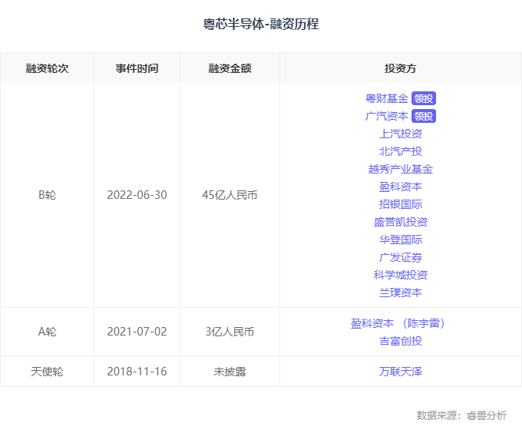Open the 粤财基金 investor link
Viewport: 522px width, 443px height.
[387, 98]
